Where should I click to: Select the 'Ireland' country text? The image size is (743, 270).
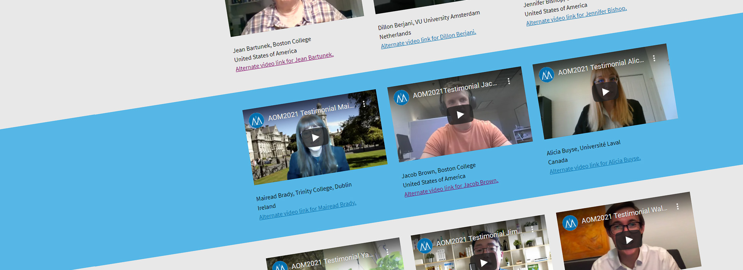pos(267,207)
